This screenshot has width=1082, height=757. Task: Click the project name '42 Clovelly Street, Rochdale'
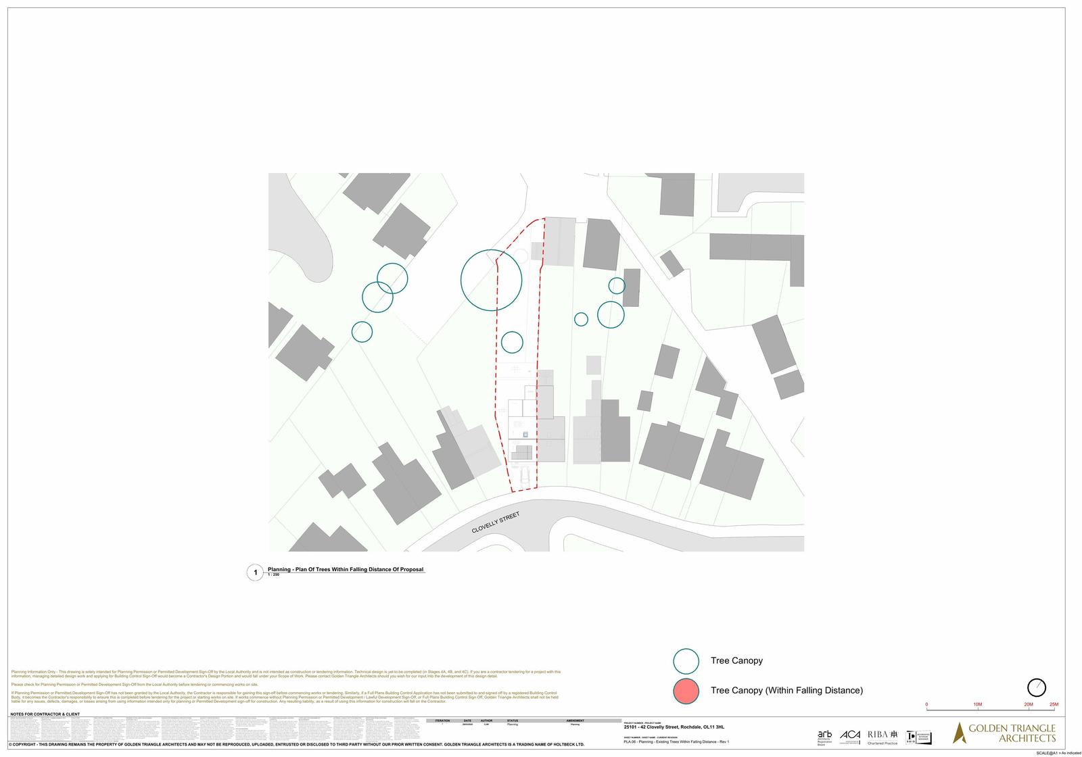674,727
